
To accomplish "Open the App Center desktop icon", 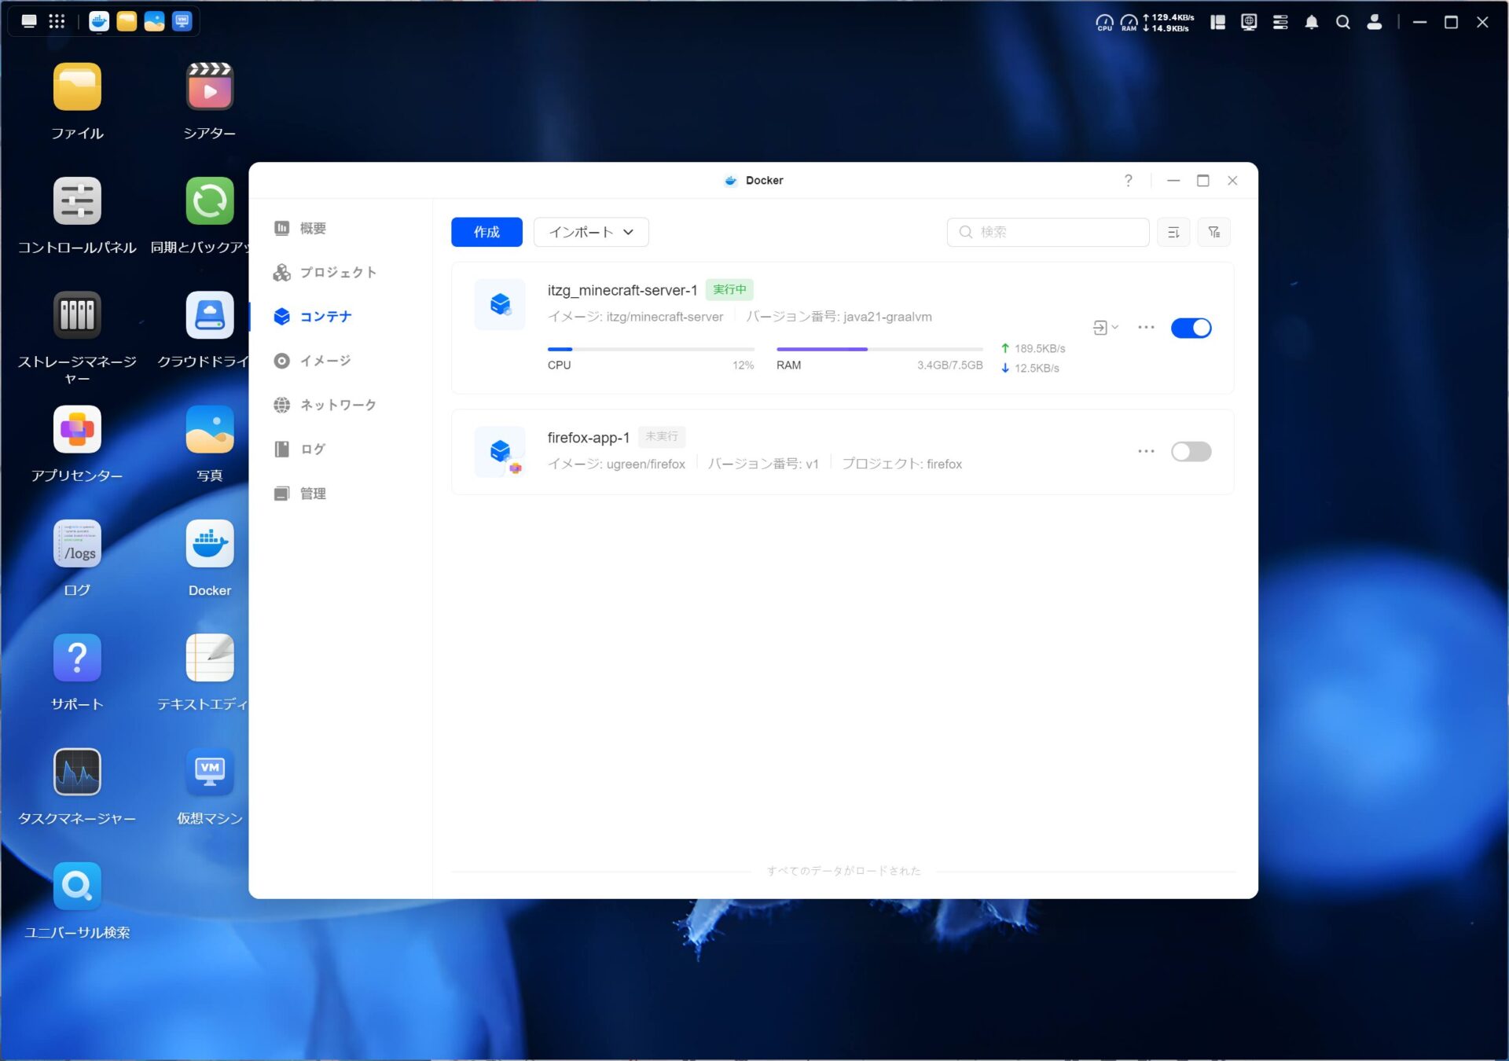I will [77, 430].
